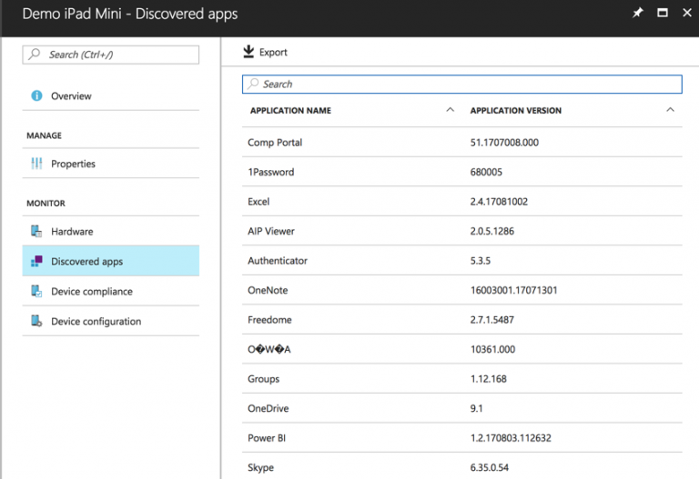Select the Groups app row
The image size is (699, 479).
pos(461,379)
